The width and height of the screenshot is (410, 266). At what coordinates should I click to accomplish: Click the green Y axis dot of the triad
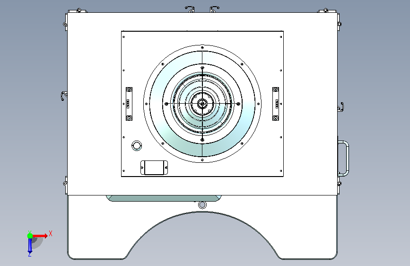pos(30,236)
